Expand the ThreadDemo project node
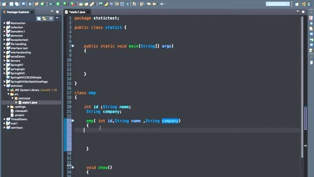The width and height of the screenshot is (314, 177). point(4,119)
